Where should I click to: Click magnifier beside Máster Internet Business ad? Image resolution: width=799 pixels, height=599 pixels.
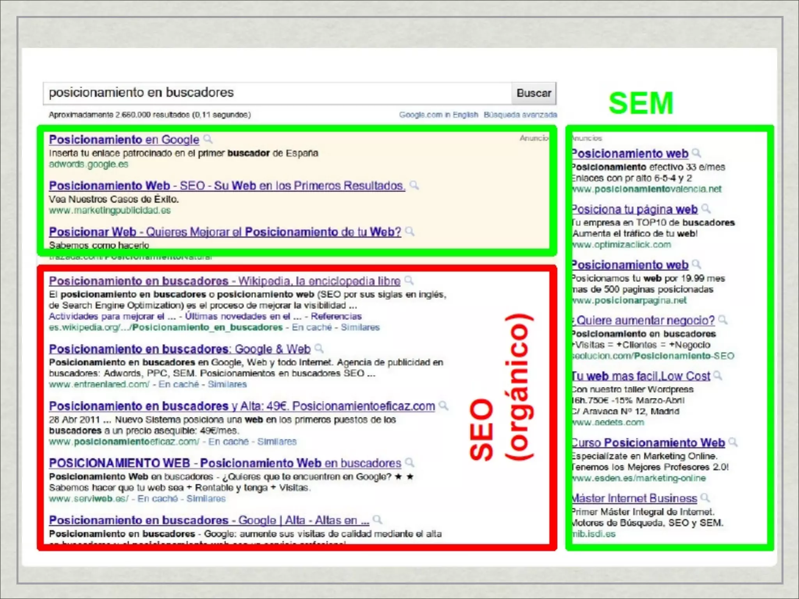(x=705, y=498)
